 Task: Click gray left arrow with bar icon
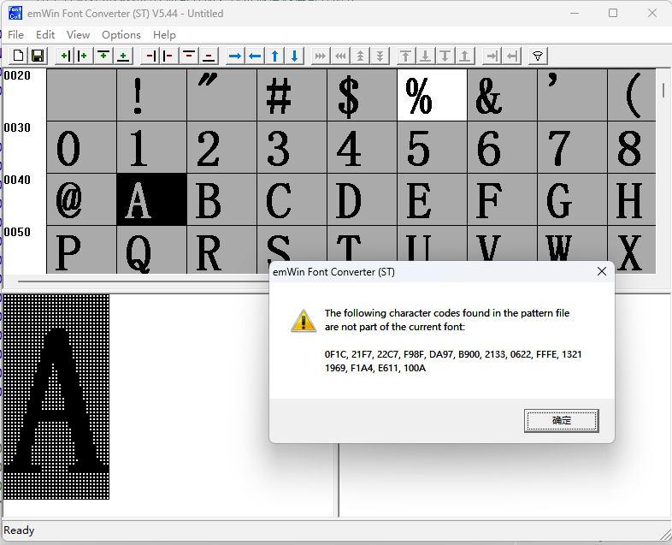[511, 56]
